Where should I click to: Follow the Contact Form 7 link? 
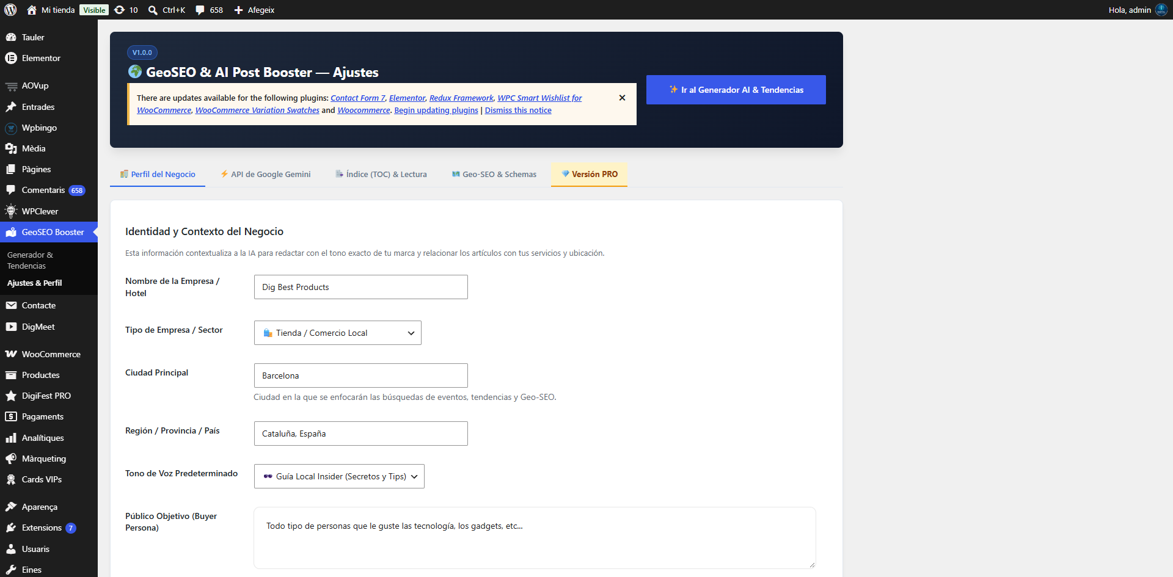click(x=358, y=98)
